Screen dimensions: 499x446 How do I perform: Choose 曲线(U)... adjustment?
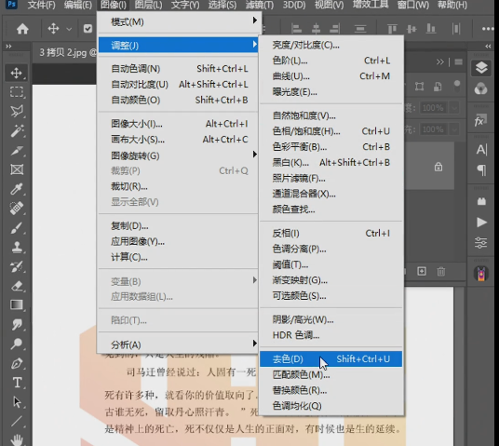tap(331, 76)
